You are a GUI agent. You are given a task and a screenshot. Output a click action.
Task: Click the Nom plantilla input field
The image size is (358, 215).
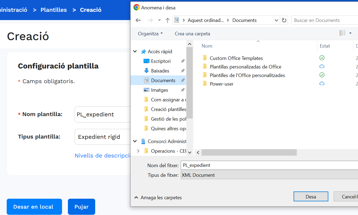pyautogui.click(x=102, y=114)
